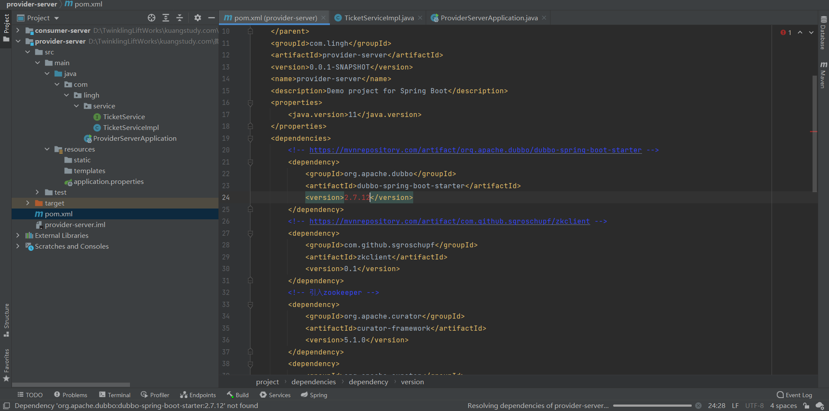
Task: Select application.properties file
Action: (x=108, y=181)
